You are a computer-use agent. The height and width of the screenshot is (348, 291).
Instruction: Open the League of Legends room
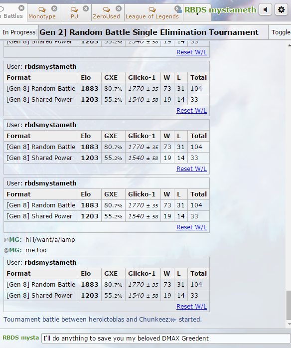(x=152, y=12)
